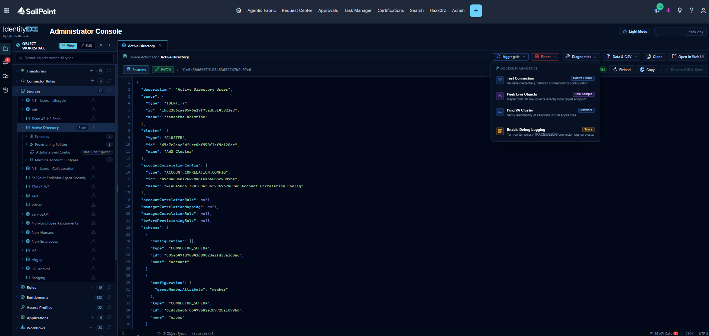This screenshot has height=336, width=709.
Task: Click Open in Web UI
Action: tap(687, 57)
